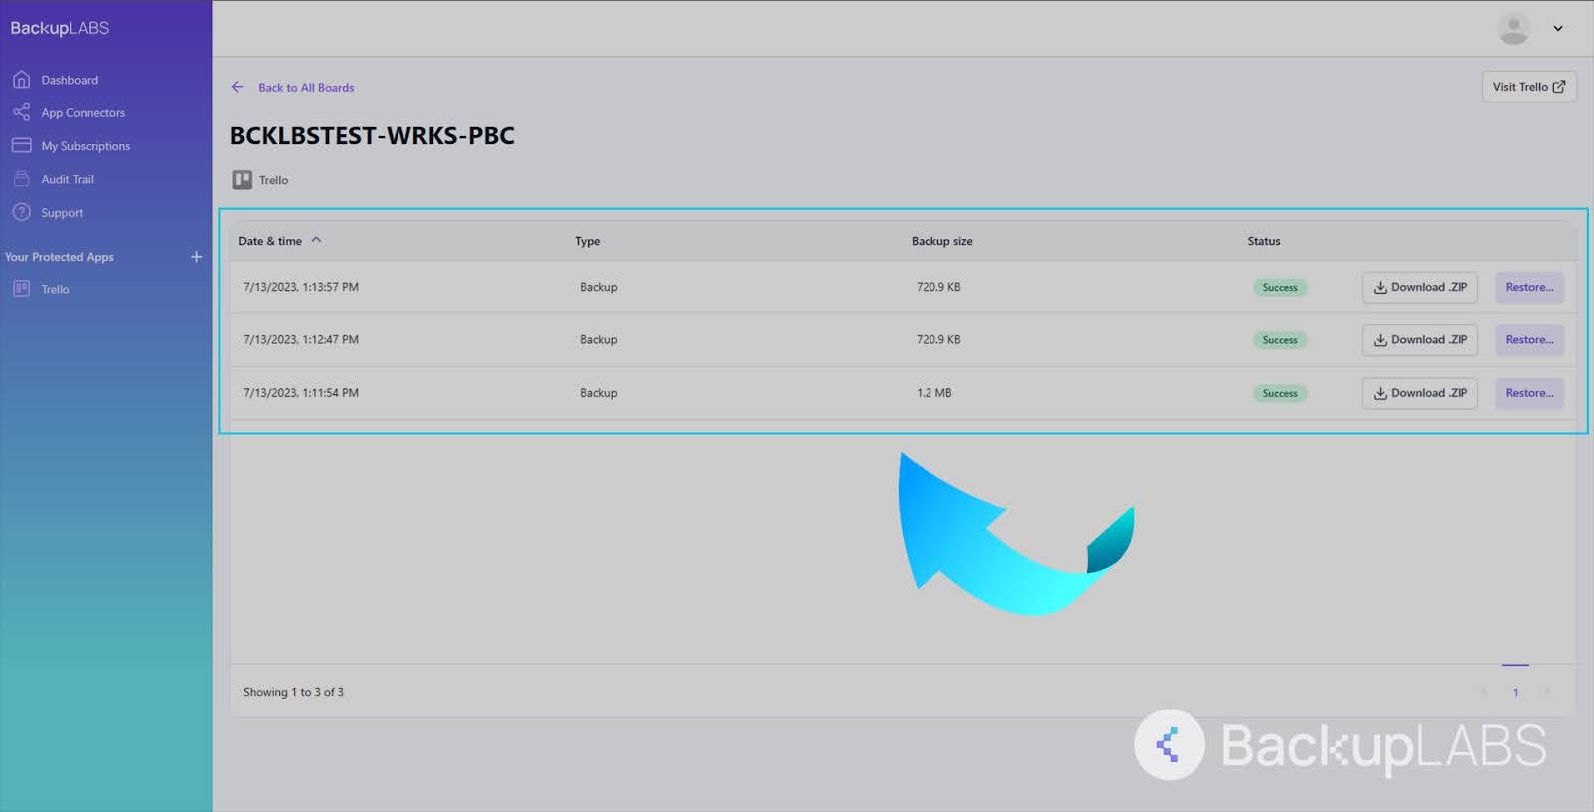Click the Type column header
This screenshot has width=1594, height=812.
point(587,241)
